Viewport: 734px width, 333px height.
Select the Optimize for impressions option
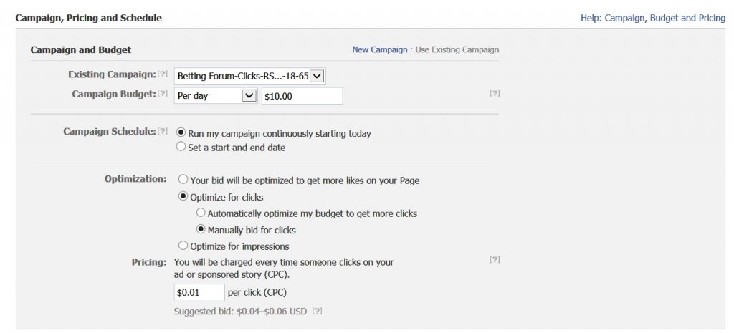pyautogui.click(x=183, y=246)
